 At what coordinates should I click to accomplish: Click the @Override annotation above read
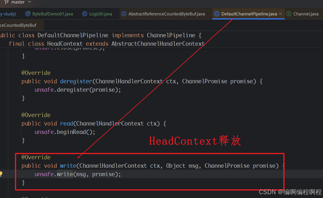click(x=36, y=115)
